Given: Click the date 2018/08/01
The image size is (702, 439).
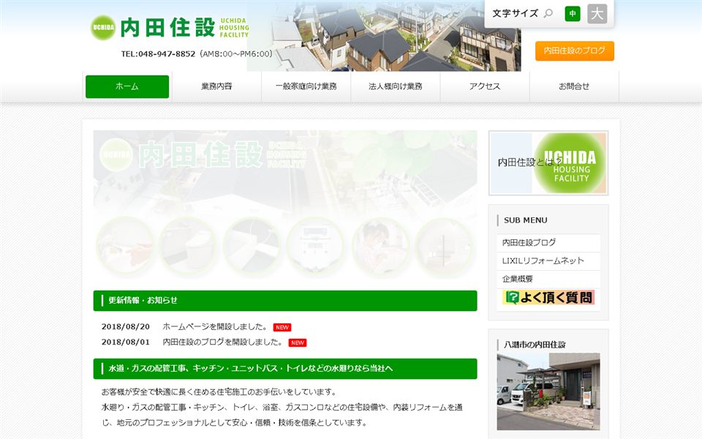Looking at the screenshot, I should pyautogui.click(x=126, y=342).
